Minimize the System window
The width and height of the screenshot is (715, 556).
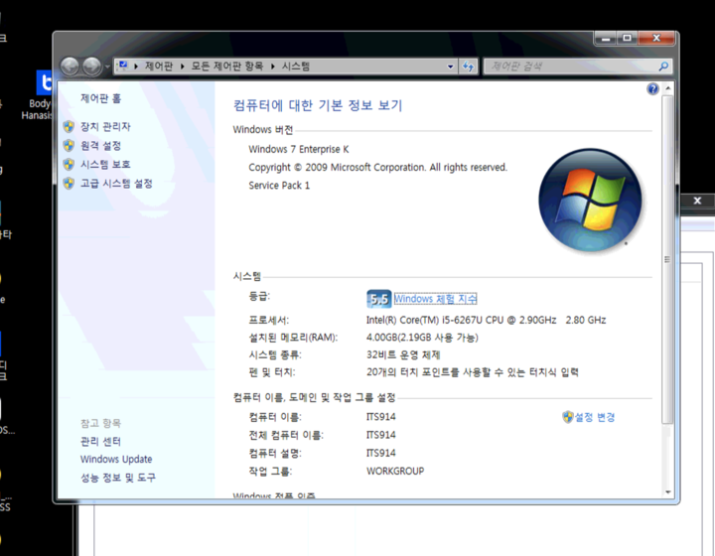(x=606, y=39)
